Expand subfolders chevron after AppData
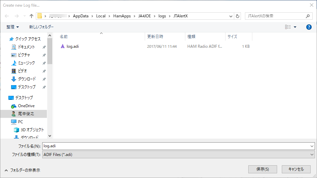Viewport: 317px width, 178px height. coord(92,16)
